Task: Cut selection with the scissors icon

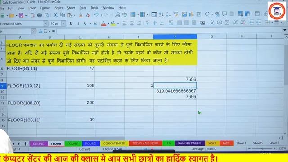Action: point(55,15)
